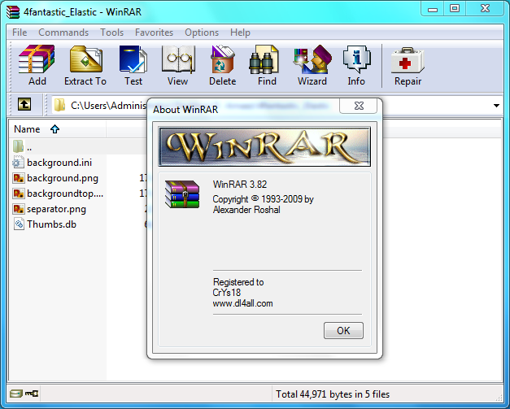
Task: Click the WinRAR banner image
Action: 264,146
